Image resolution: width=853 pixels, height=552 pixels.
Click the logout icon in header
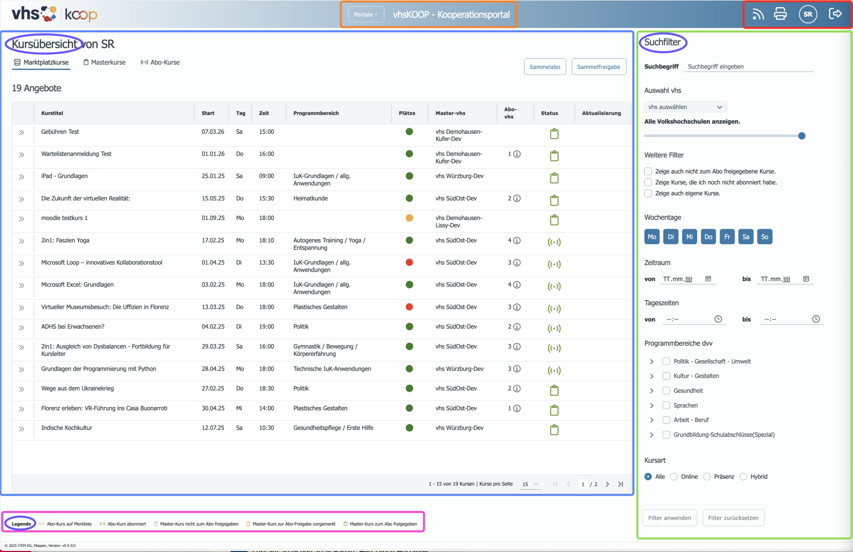(835, 14)
